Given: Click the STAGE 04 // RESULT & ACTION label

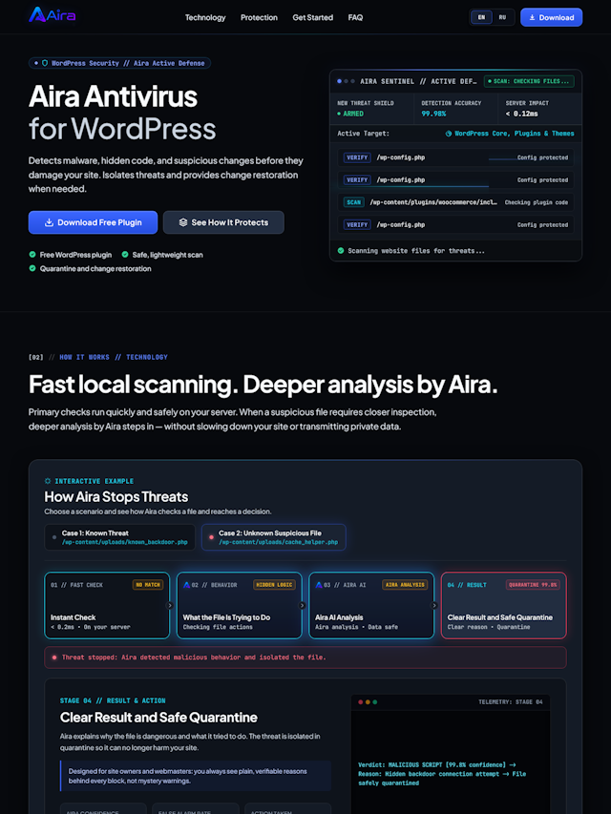Looking at the screenshot, I should pos(113,700).
